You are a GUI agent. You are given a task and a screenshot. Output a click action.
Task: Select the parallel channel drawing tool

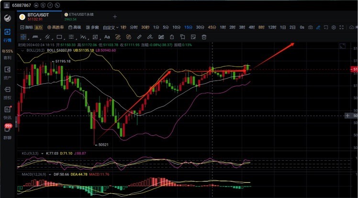(x=47, y=37)
